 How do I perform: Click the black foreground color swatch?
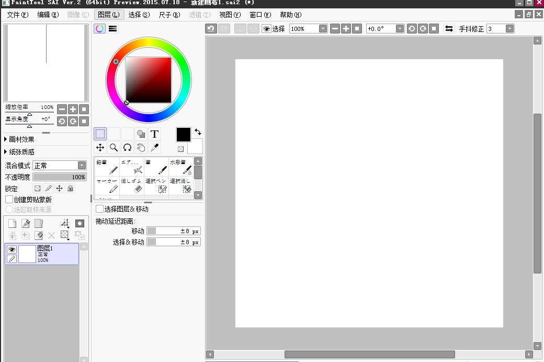tap(183, 134)
